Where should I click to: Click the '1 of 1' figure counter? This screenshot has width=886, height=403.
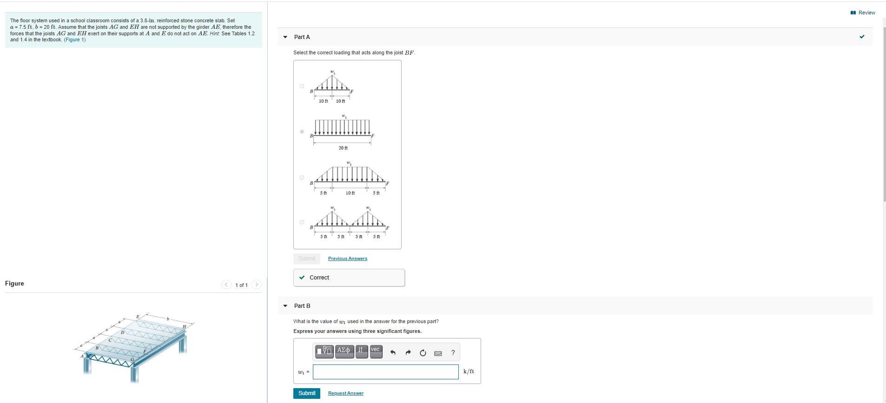(x=242, y=285)
